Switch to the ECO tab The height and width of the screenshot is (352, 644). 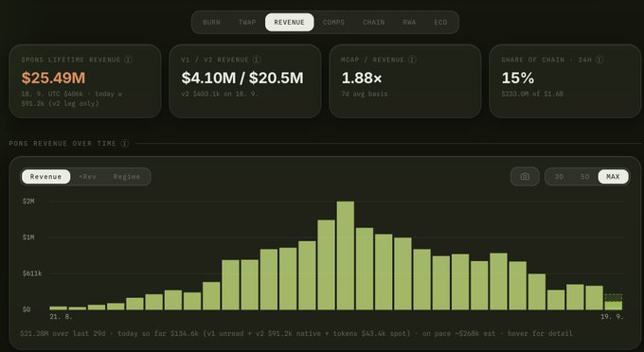pos(440,22)
